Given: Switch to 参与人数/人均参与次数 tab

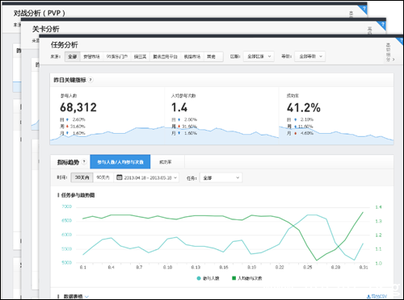Looking at the screenshot, I should coord(120,162).
